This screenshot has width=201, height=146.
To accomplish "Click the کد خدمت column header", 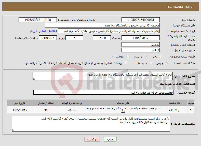I will pos(174,103).
